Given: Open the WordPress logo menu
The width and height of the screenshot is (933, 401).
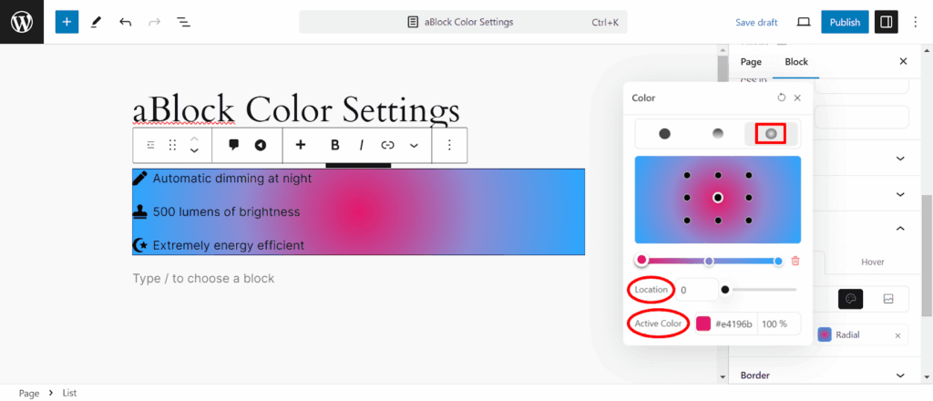Looking at the screenshot, I should pos(22,22).
